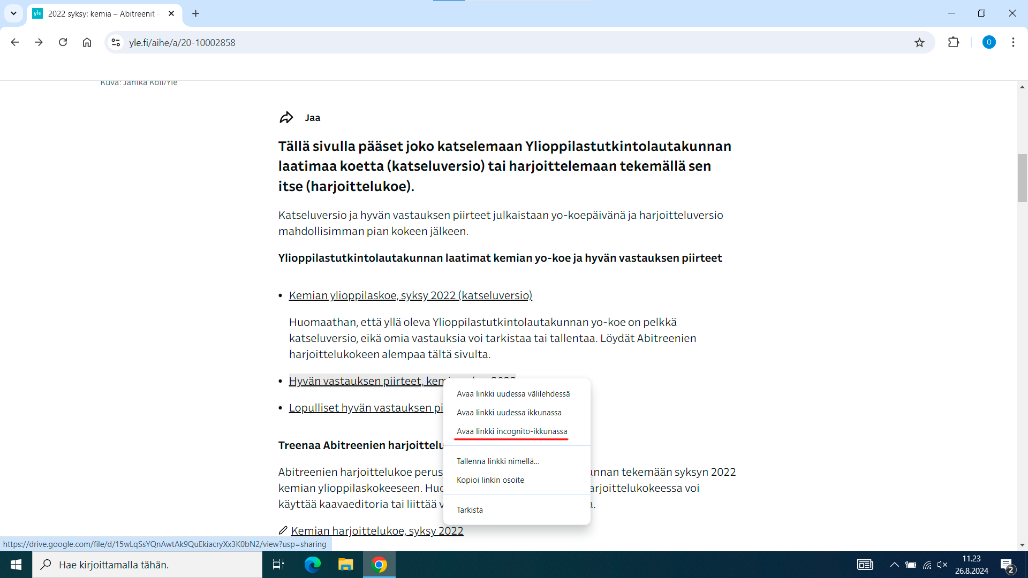Go back to the previous page

[x=15, y=42]
